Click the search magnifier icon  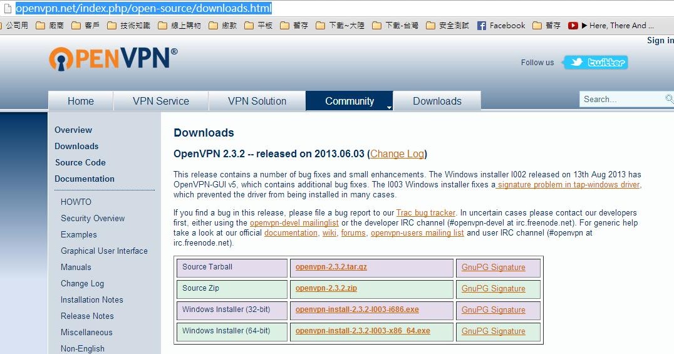point(669,99)
